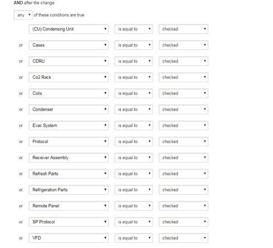273x248 pixels.
Task: Open the VFD field dropdown
Action: [x=69, y=238]
